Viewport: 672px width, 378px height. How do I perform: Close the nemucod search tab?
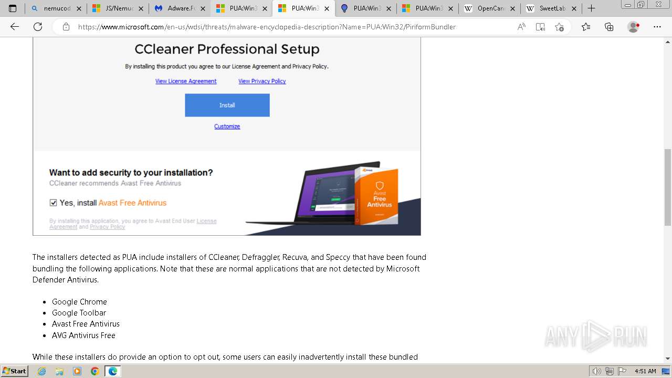(79, 8)
